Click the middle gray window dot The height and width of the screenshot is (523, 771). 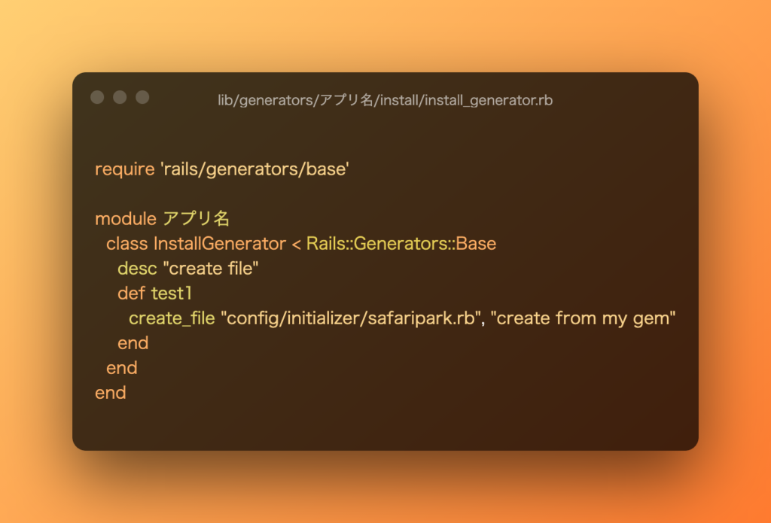pos(120,97)
